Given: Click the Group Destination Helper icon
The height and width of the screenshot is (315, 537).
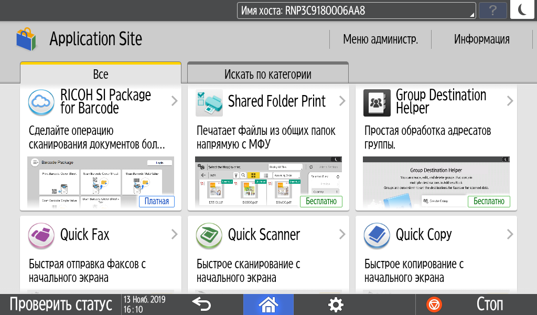Looking at the screenshot, I should (x=377, y=103).
